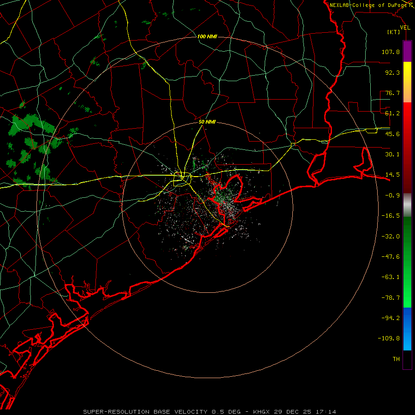
Task: Click the -16.5 velocity scale value
Action: click(391, 216)
